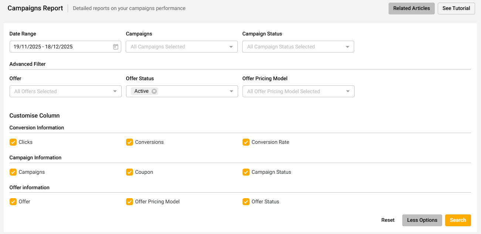Uncheck the Coupon checkbox
The image size is (481, 234).
(x=129, y=172)
